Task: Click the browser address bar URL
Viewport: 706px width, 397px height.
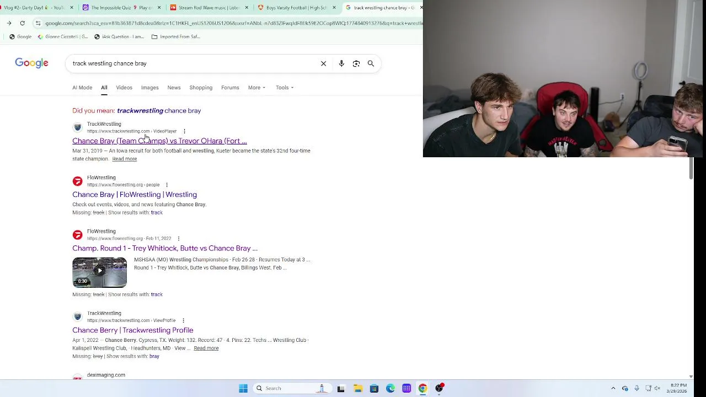Action: click(x=233, y=23)
